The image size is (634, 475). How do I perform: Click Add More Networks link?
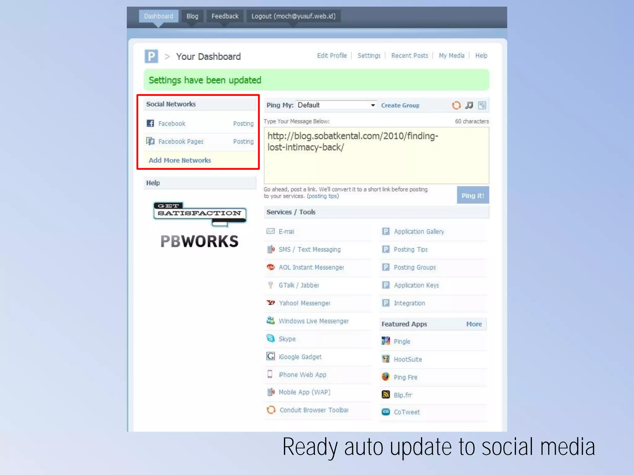[180, 160]
